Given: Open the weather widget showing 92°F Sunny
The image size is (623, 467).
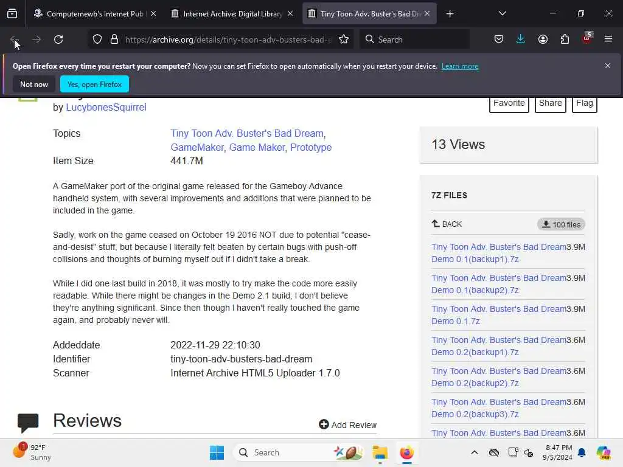Looking at the screenshot, I should [32, 452].
